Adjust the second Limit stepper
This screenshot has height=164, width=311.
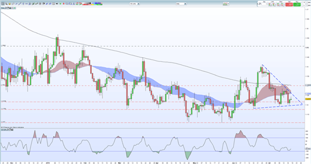[x=274, y=5]
